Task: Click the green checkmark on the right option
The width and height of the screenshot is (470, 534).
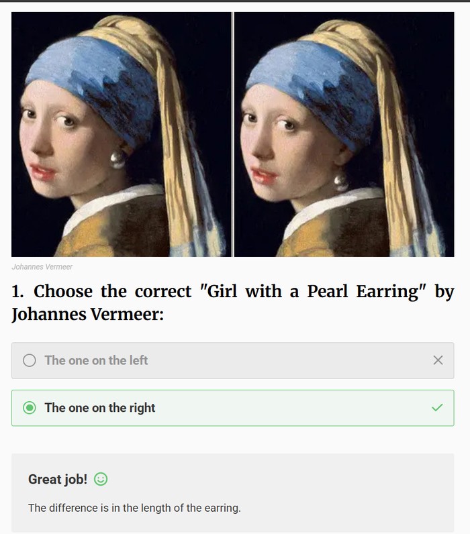Action: (437, 407)
